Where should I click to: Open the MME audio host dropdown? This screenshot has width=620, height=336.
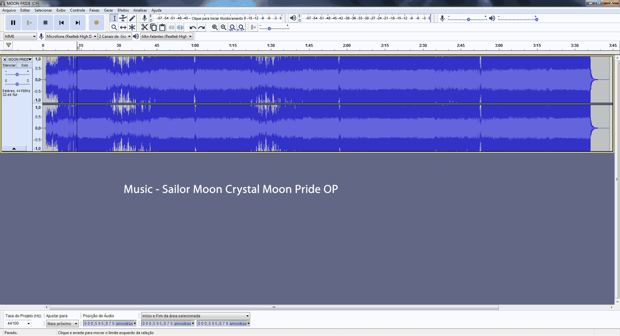click(x=20, y=37)
